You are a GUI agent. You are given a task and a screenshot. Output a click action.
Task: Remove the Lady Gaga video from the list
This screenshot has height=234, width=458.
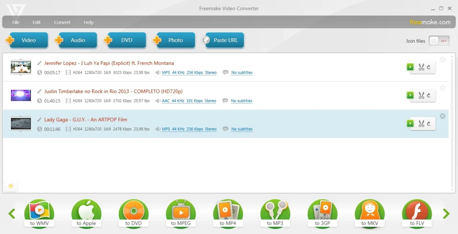pyautogui.click(x=443, y=116)
